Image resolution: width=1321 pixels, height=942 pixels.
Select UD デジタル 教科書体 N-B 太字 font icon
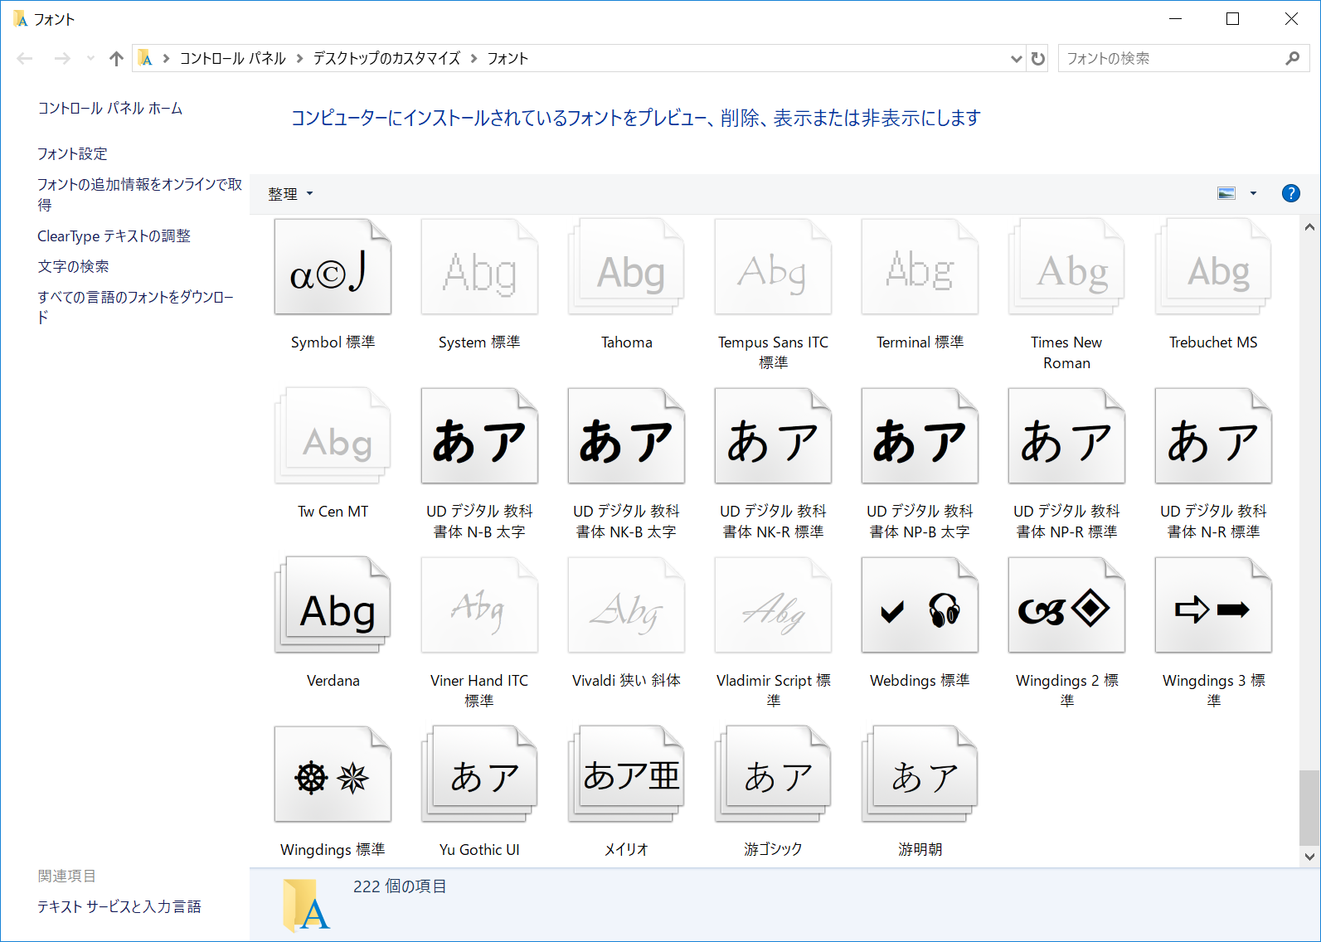tap(479, 436)
